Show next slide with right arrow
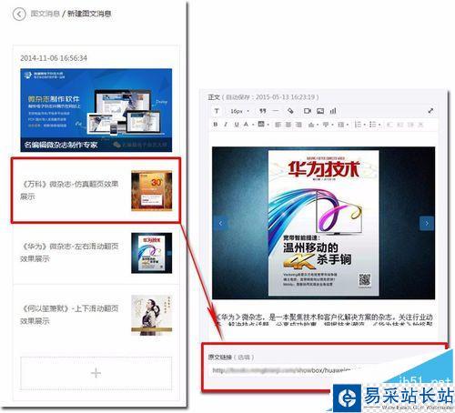This screenshot has width=455, height=413. tap(427, 224)
